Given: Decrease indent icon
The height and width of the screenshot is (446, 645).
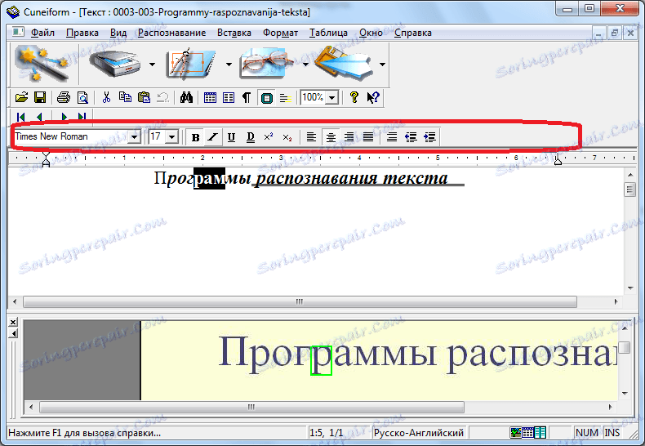Looking at the screenshot, I should pyautogui.click(x=411, y=137).
